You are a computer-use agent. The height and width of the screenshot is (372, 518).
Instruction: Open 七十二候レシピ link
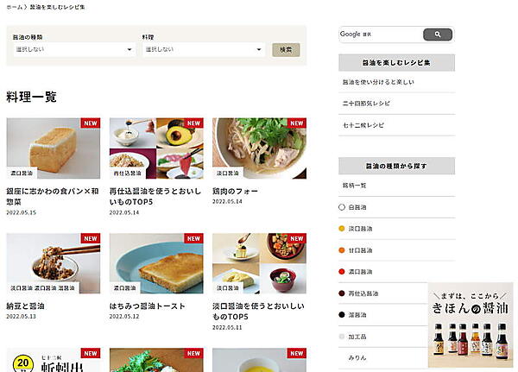(363, 125)
